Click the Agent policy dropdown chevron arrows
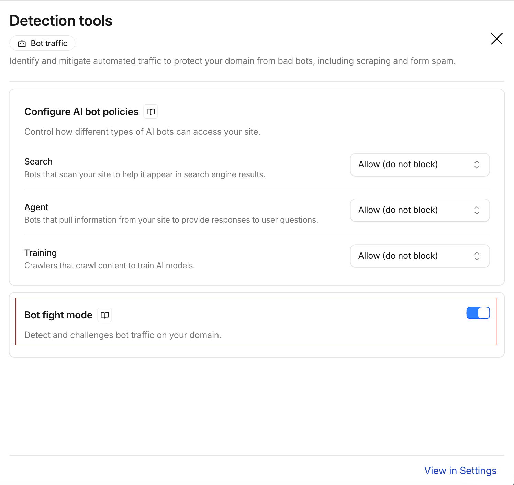The image size is (514, 485). 477,210
